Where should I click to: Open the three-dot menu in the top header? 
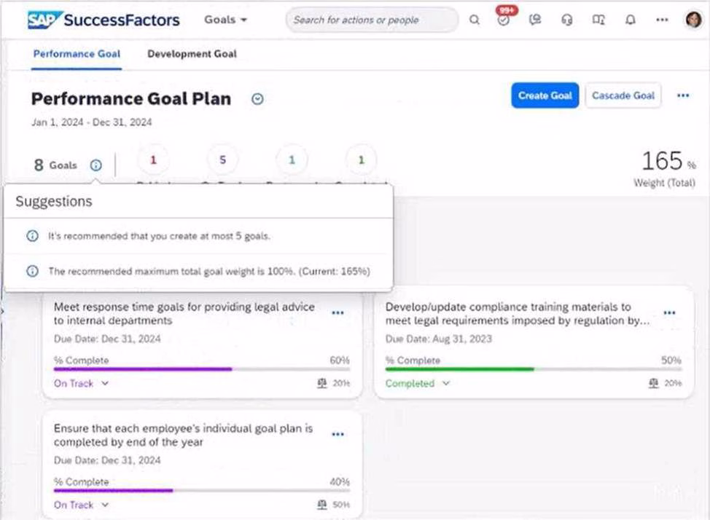click(662, 20)
